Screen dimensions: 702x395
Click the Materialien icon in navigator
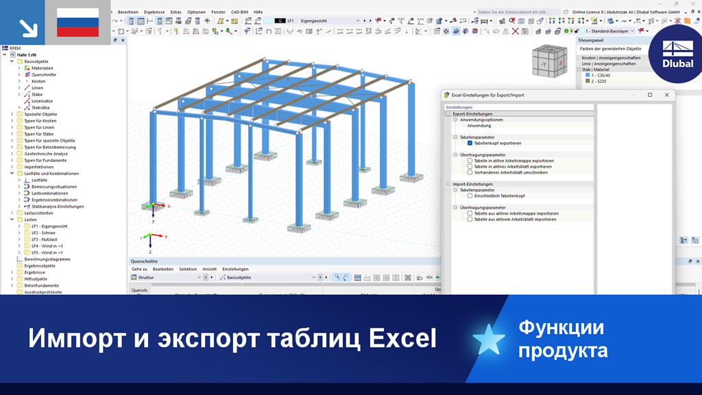point(27,68)
